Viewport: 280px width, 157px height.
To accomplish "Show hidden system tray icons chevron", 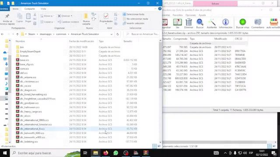I will click(225, 153).
